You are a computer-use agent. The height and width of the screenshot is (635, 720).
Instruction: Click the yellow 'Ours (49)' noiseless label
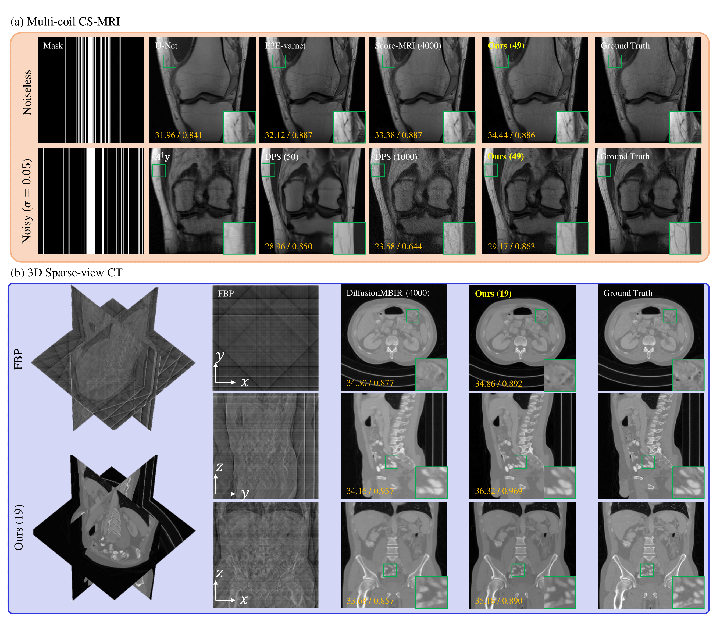(x=506, y=46)
